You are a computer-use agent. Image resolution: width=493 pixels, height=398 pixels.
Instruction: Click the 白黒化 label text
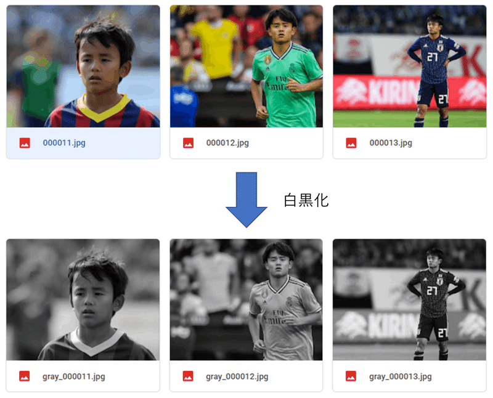tap(306, 200)
